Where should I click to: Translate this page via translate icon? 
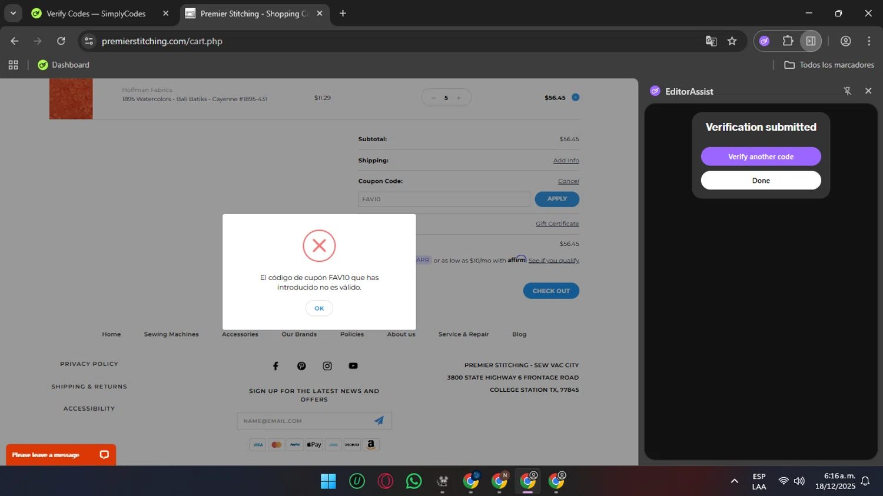click(x=711, y=41)
